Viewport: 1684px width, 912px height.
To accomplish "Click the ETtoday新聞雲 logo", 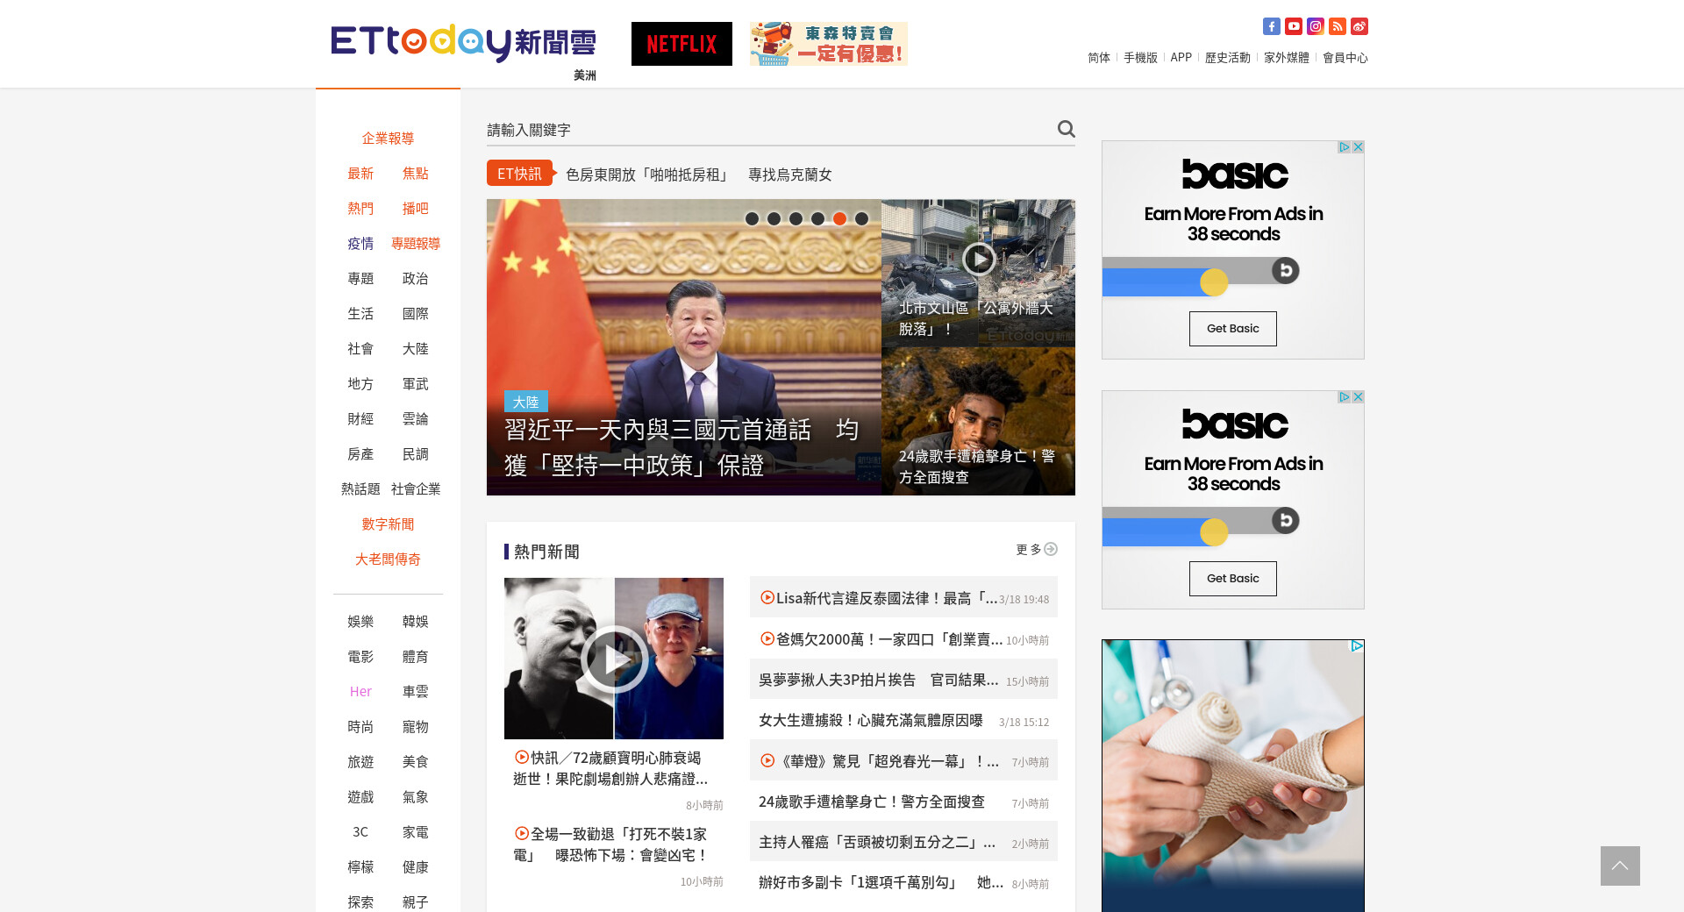I will (463, 44).
